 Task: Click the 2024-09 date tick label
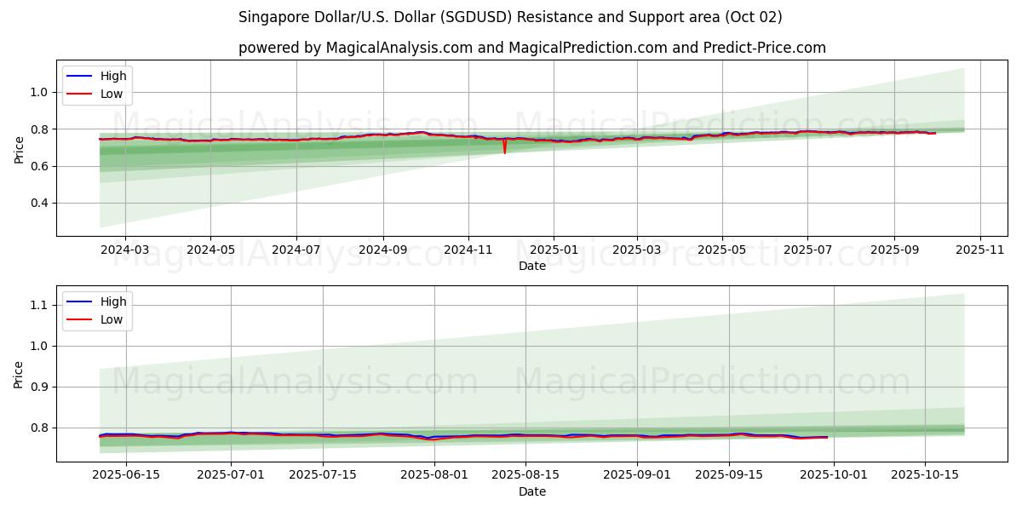[382, 250]
